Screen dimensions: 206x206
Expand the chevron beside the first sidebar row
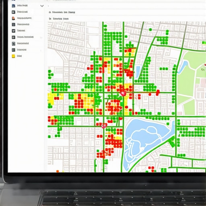tap(42, 6)
